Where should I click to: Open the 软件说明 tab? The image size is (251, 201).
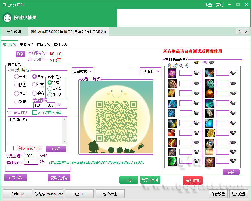pyautogui.click(x=14, y=32)
